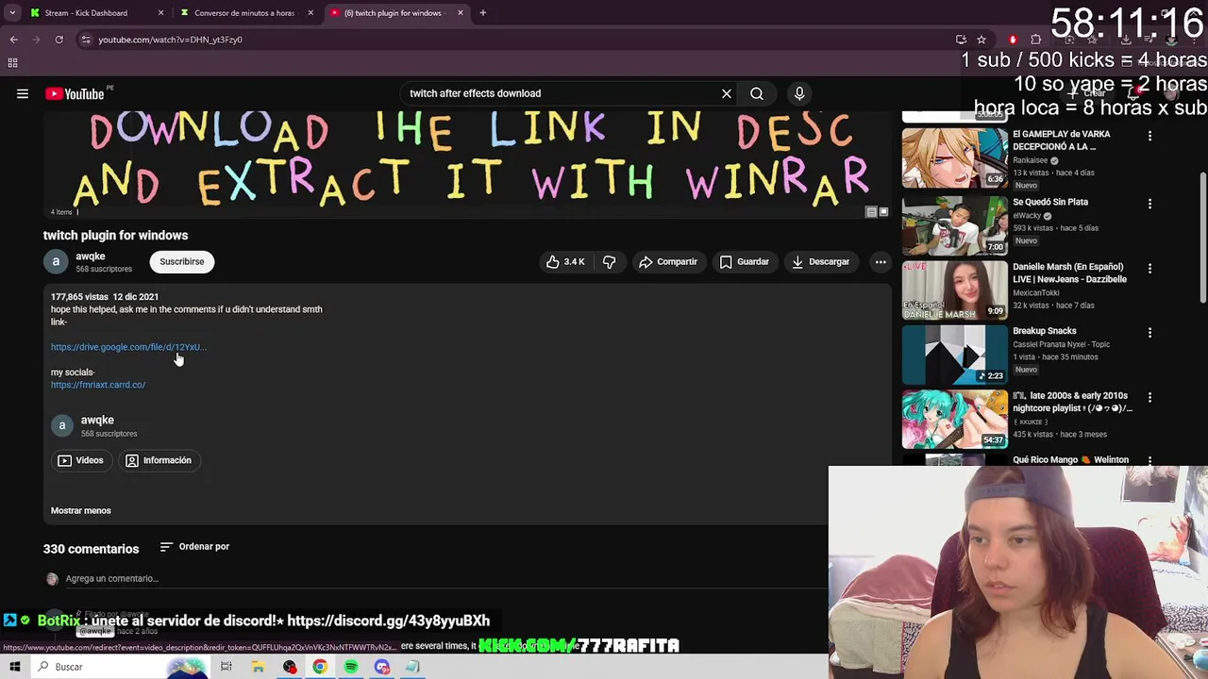Close the Kick Dashboard tab
Viewport: 1208px width, 679px height.
pyautogui.click(x=160, y=13)
